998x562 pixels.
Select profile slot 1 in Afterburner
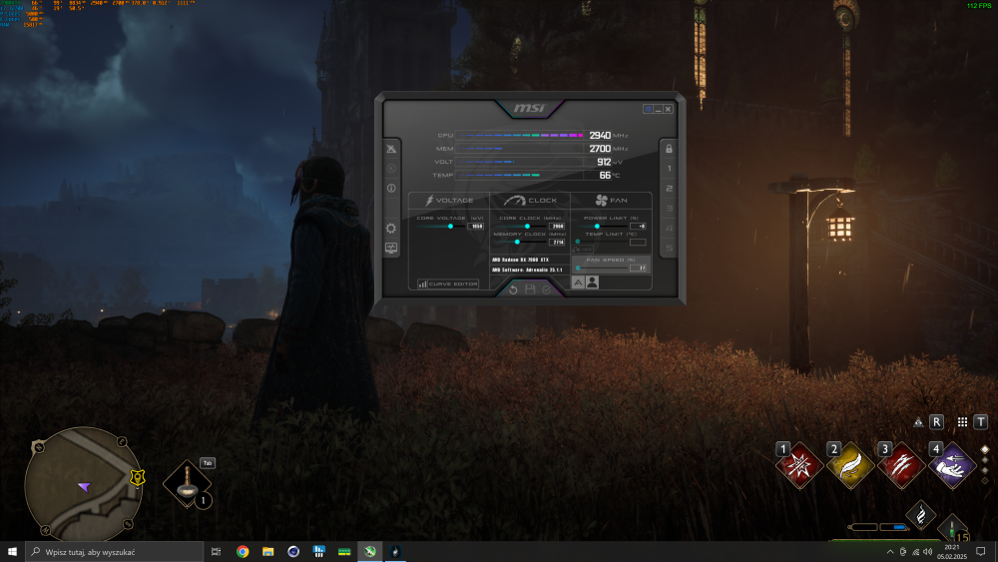pyautogui.click(x=669, y=169)
